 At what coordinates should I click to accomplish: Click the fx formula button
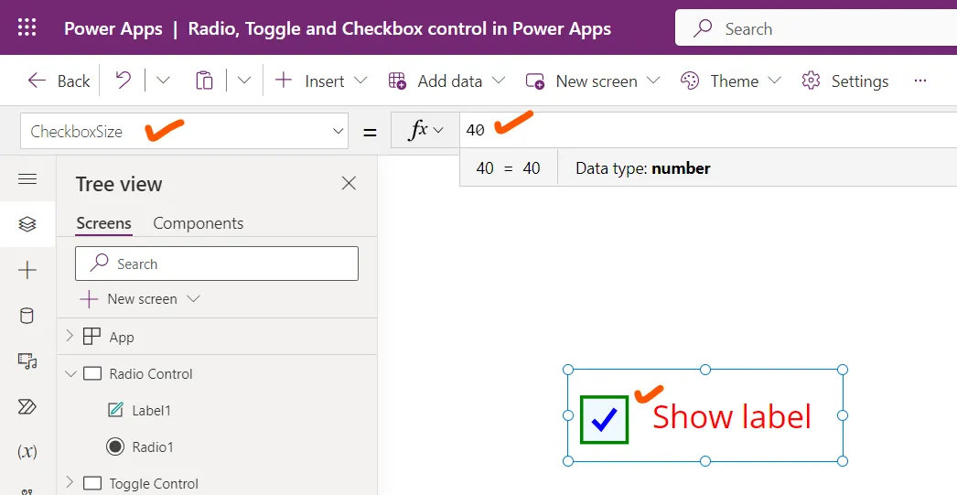[x=425, y=130]
